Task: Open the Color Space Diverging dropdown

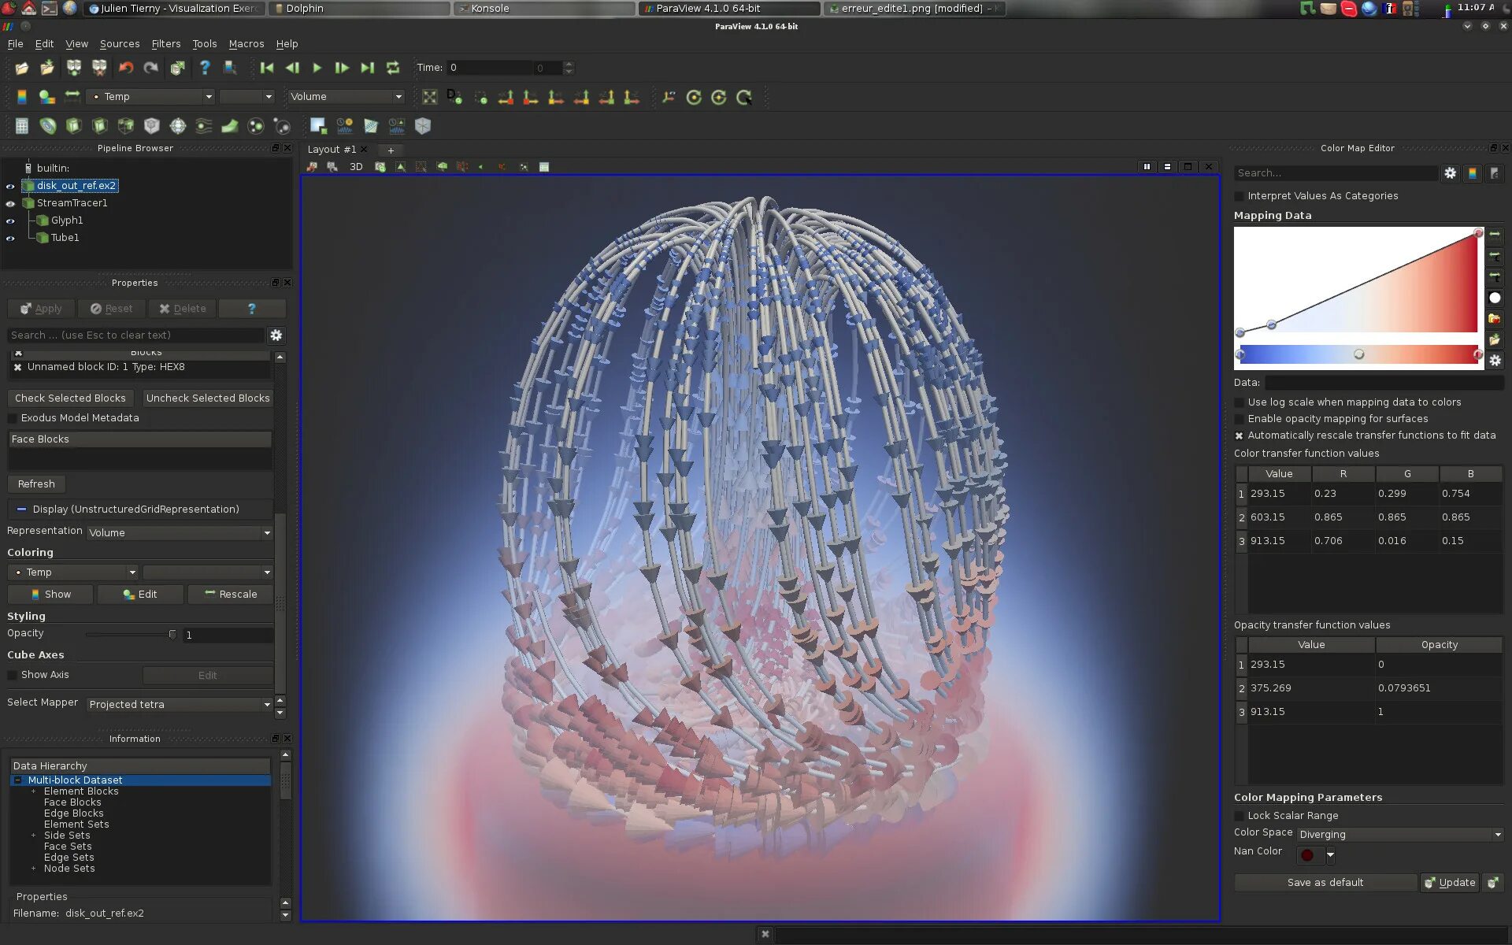Action: 1399,835
